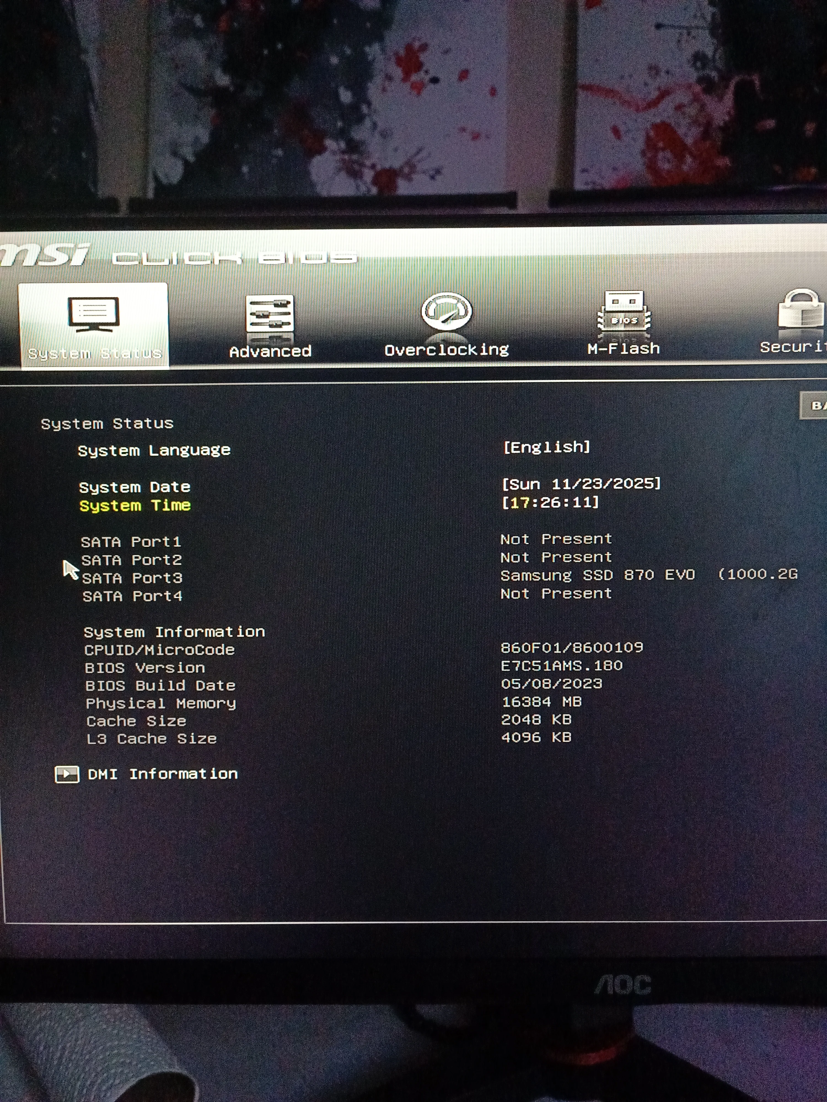Click the Samsung SSD 870 EVO entry
827x1102 pixels.
pos(597,575)
